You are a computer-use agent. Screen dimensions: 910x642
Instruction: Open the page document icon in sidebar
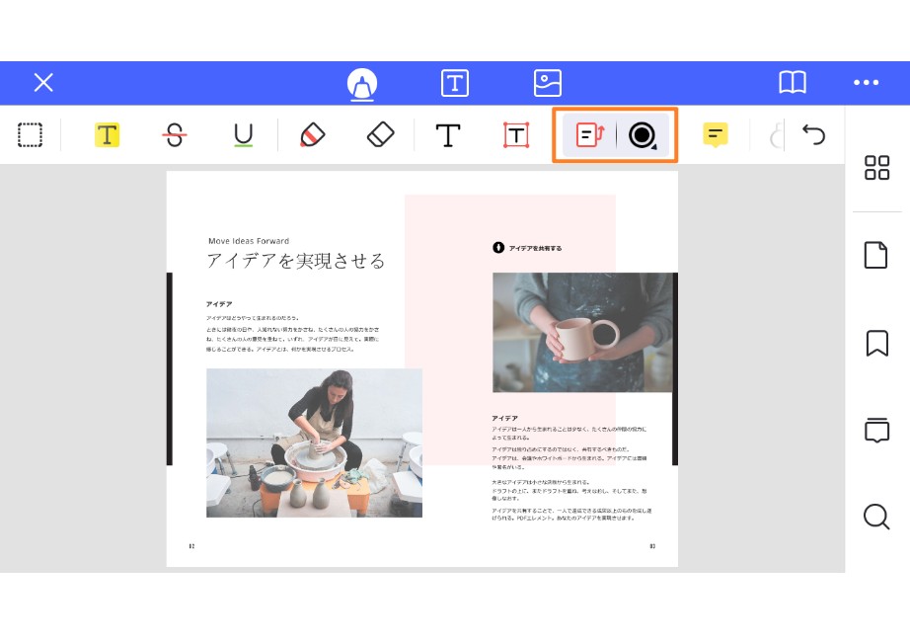point(875,255)
